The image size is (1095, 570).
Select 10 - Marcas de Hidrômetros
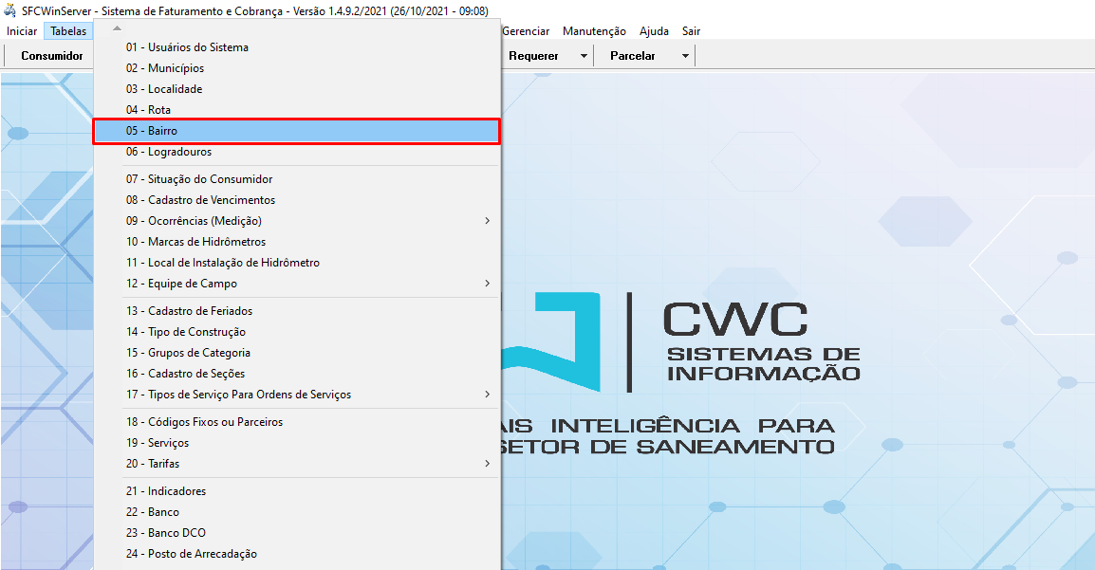[195, 242]
